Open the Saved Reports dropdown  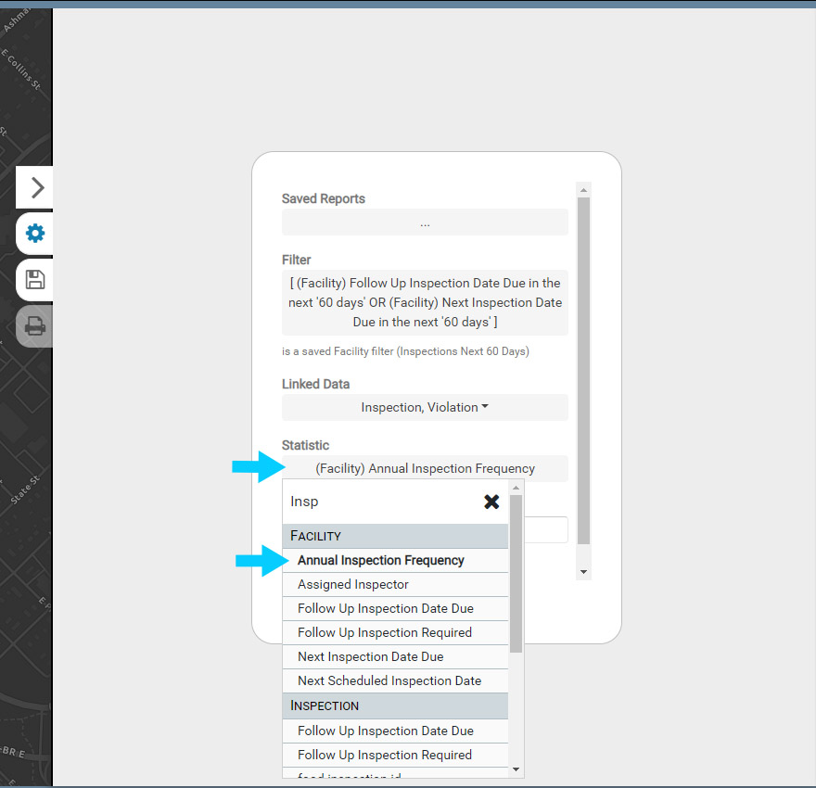coord(425,222)
